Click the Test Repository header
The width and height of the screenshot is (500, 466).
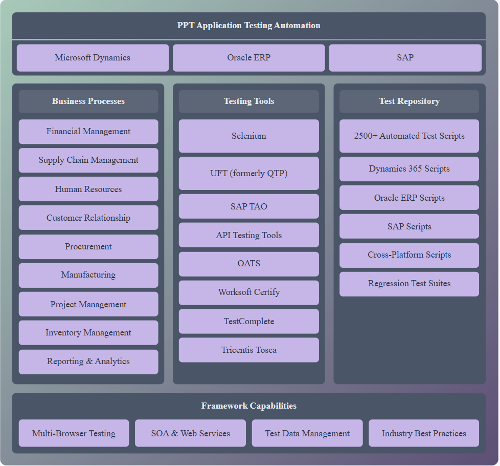409,101
